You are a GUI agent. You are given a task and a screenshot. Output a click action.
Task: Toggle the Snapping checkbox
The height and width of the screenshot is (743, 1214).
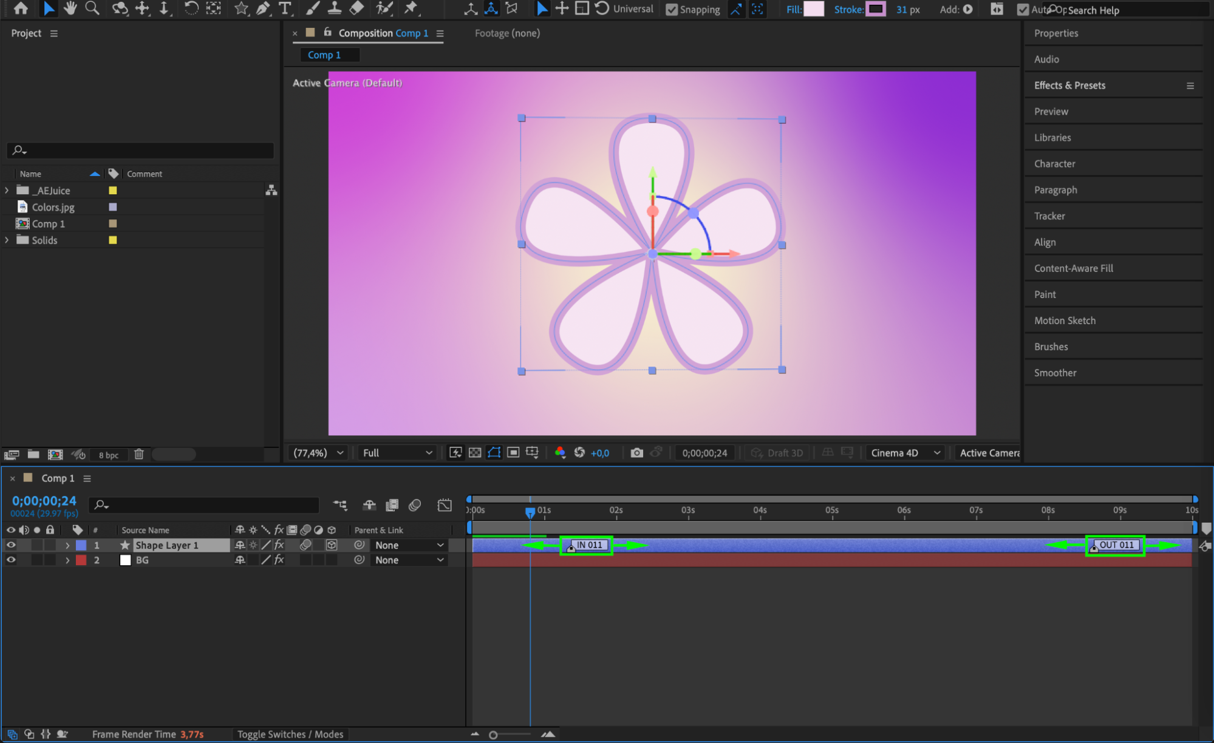coord(672,10)
